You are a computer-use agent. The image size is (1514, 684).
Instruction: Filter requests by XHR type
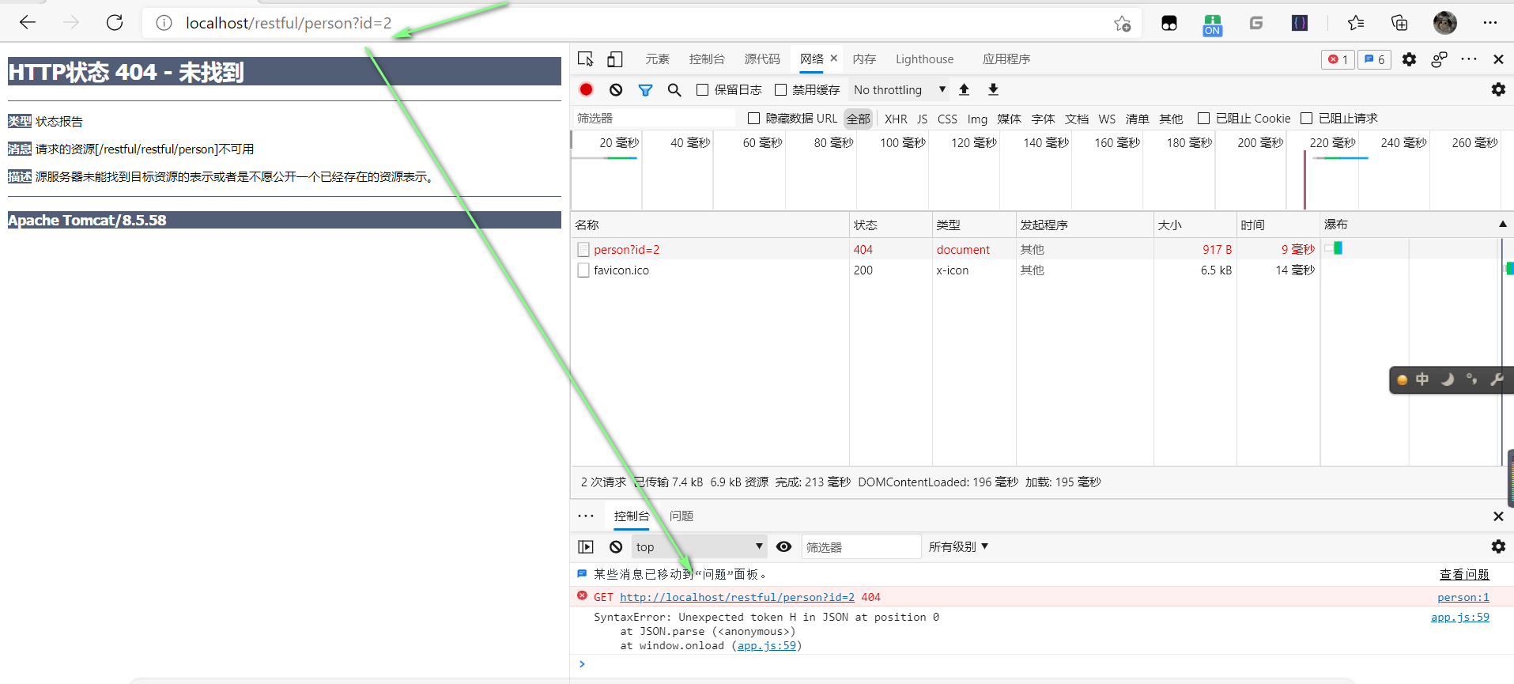[896, 119]
